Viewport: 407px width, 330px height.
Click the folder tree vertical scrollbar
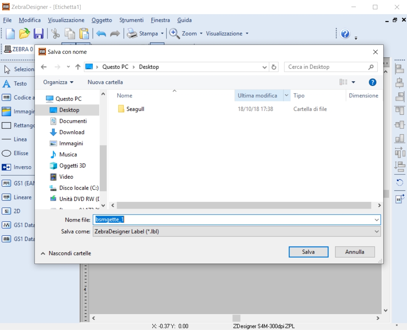click(x=103, y=168)
